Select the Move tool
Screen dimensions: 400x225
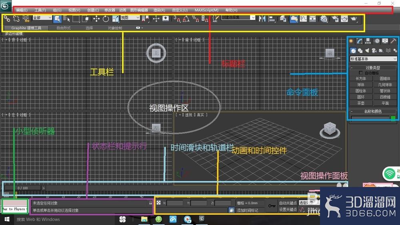[96, 19]
